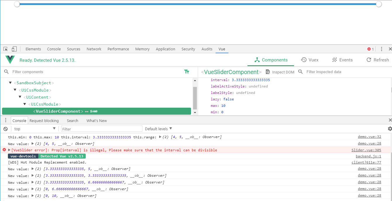Open the backend.js:1 source link
Viewport: 392px width, 201px height.
(x=368, y=156)
